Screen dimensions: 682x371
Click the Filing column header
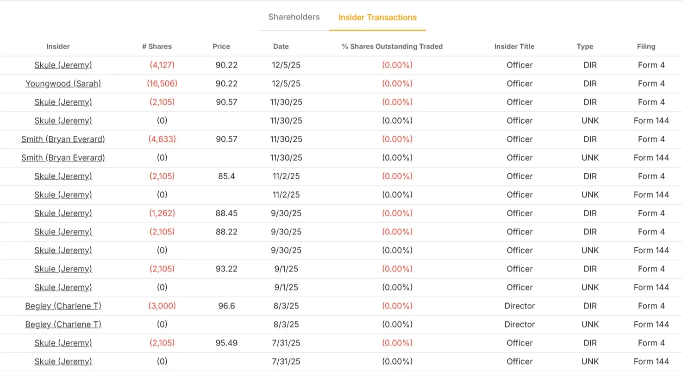tap(646, 46)
